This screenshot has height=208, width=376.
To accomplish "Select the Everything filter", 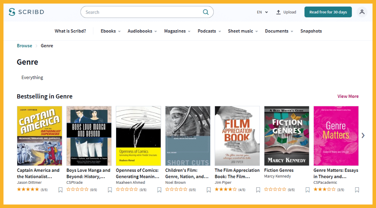I will point(33,77).
